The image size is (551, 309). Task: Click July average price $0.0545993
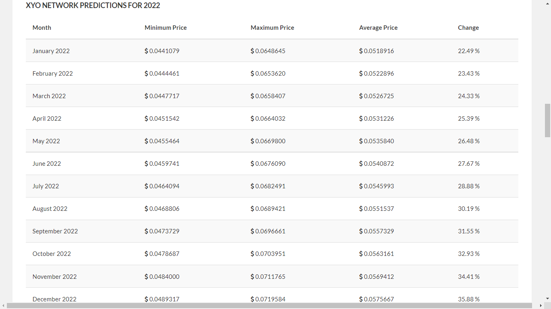[x=377, y=186]
